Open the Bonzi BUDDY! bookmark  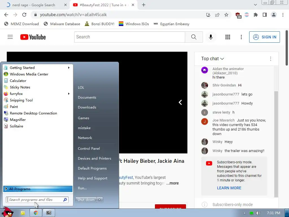pyautogui.click(x=99, y=24)
